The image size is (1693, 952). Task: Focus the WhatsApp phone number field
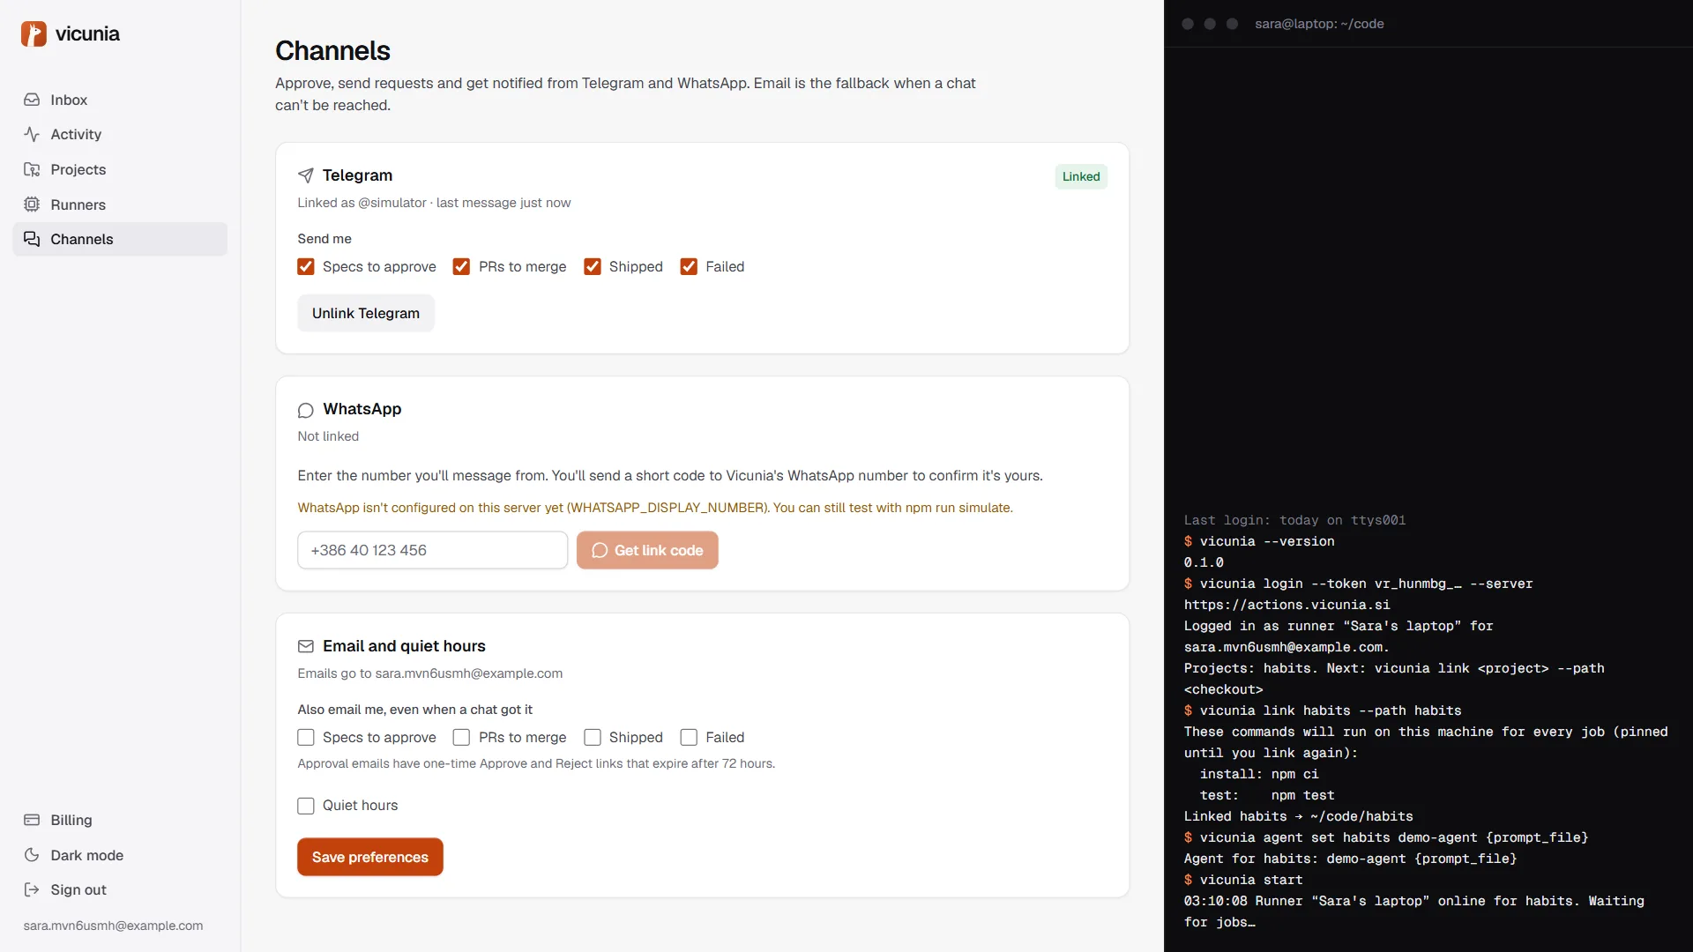pyautogui.click(x=433, y=550)
